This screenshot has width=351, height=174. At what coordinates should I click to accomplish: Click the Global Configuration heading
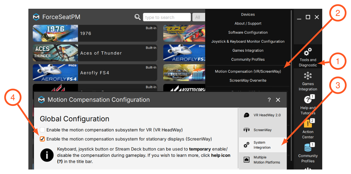tap(74, 119)
